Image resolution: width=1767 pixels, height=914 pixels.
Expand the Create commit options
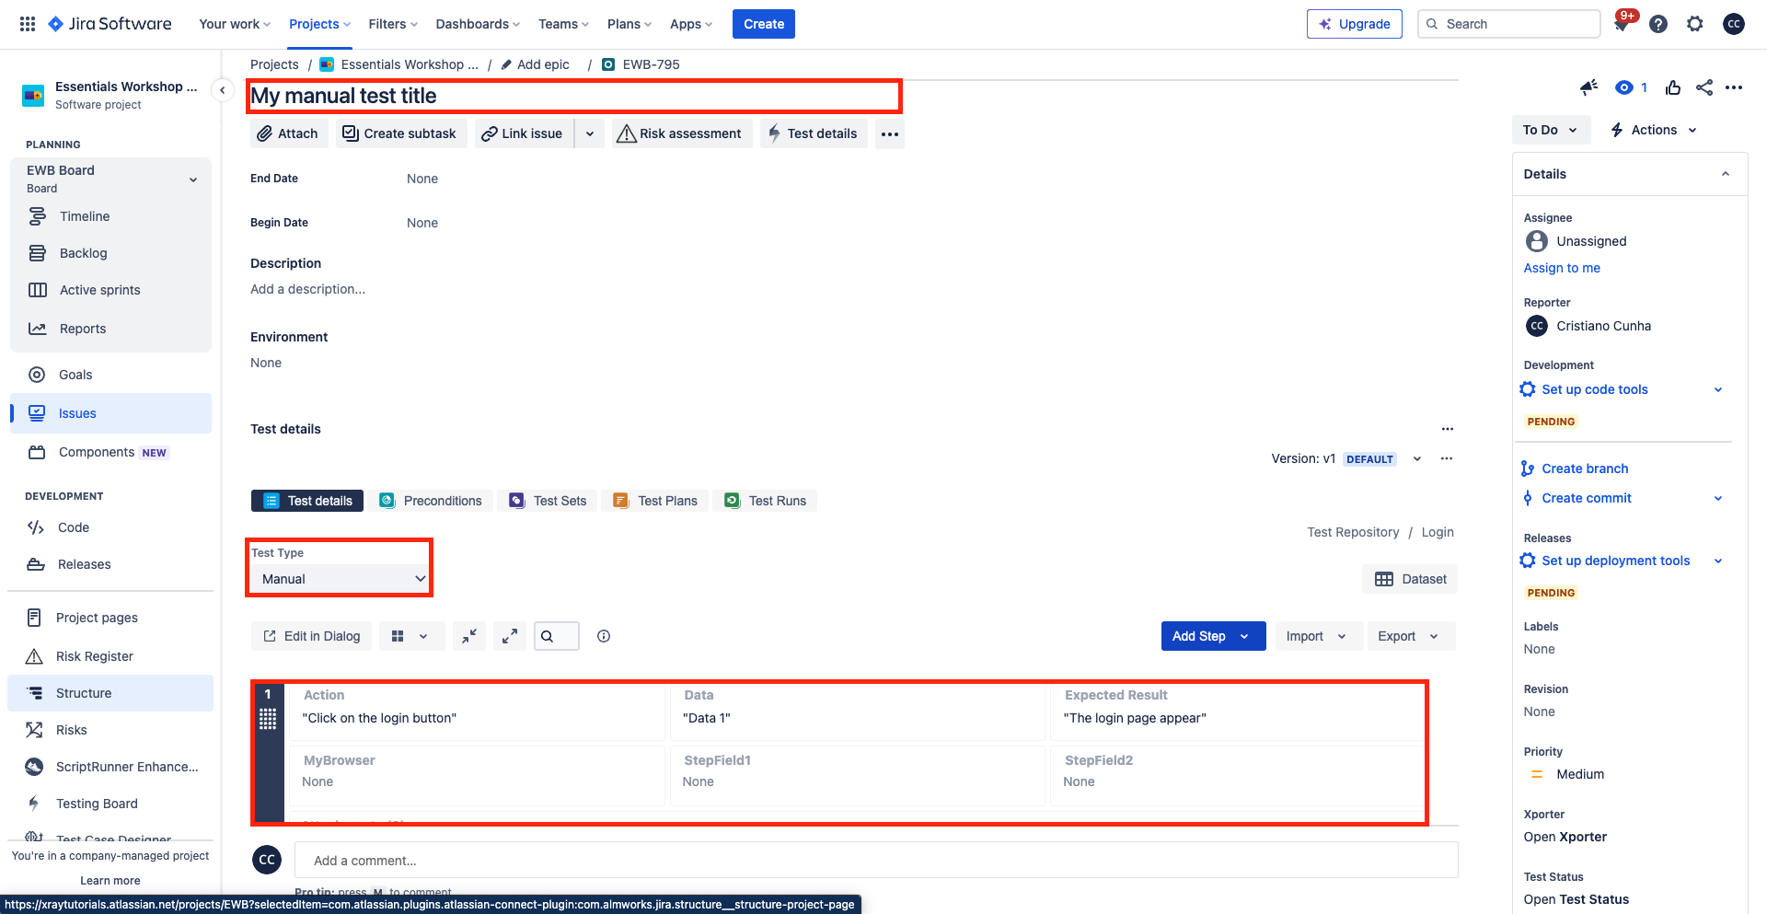pyautogui.click(x=1718, y=498)
